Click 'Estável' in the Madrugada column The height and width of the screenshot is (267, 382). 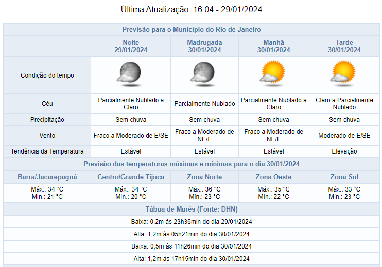pos(205,151)
